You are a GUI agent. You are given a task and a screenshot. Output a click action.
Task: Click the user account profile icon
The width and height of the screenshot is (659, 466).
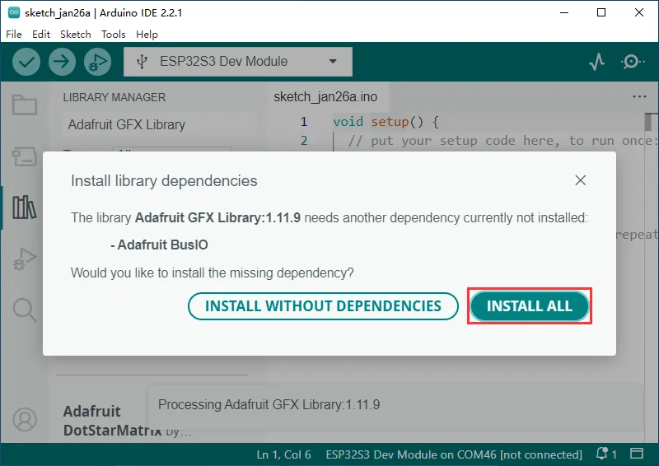25,419
